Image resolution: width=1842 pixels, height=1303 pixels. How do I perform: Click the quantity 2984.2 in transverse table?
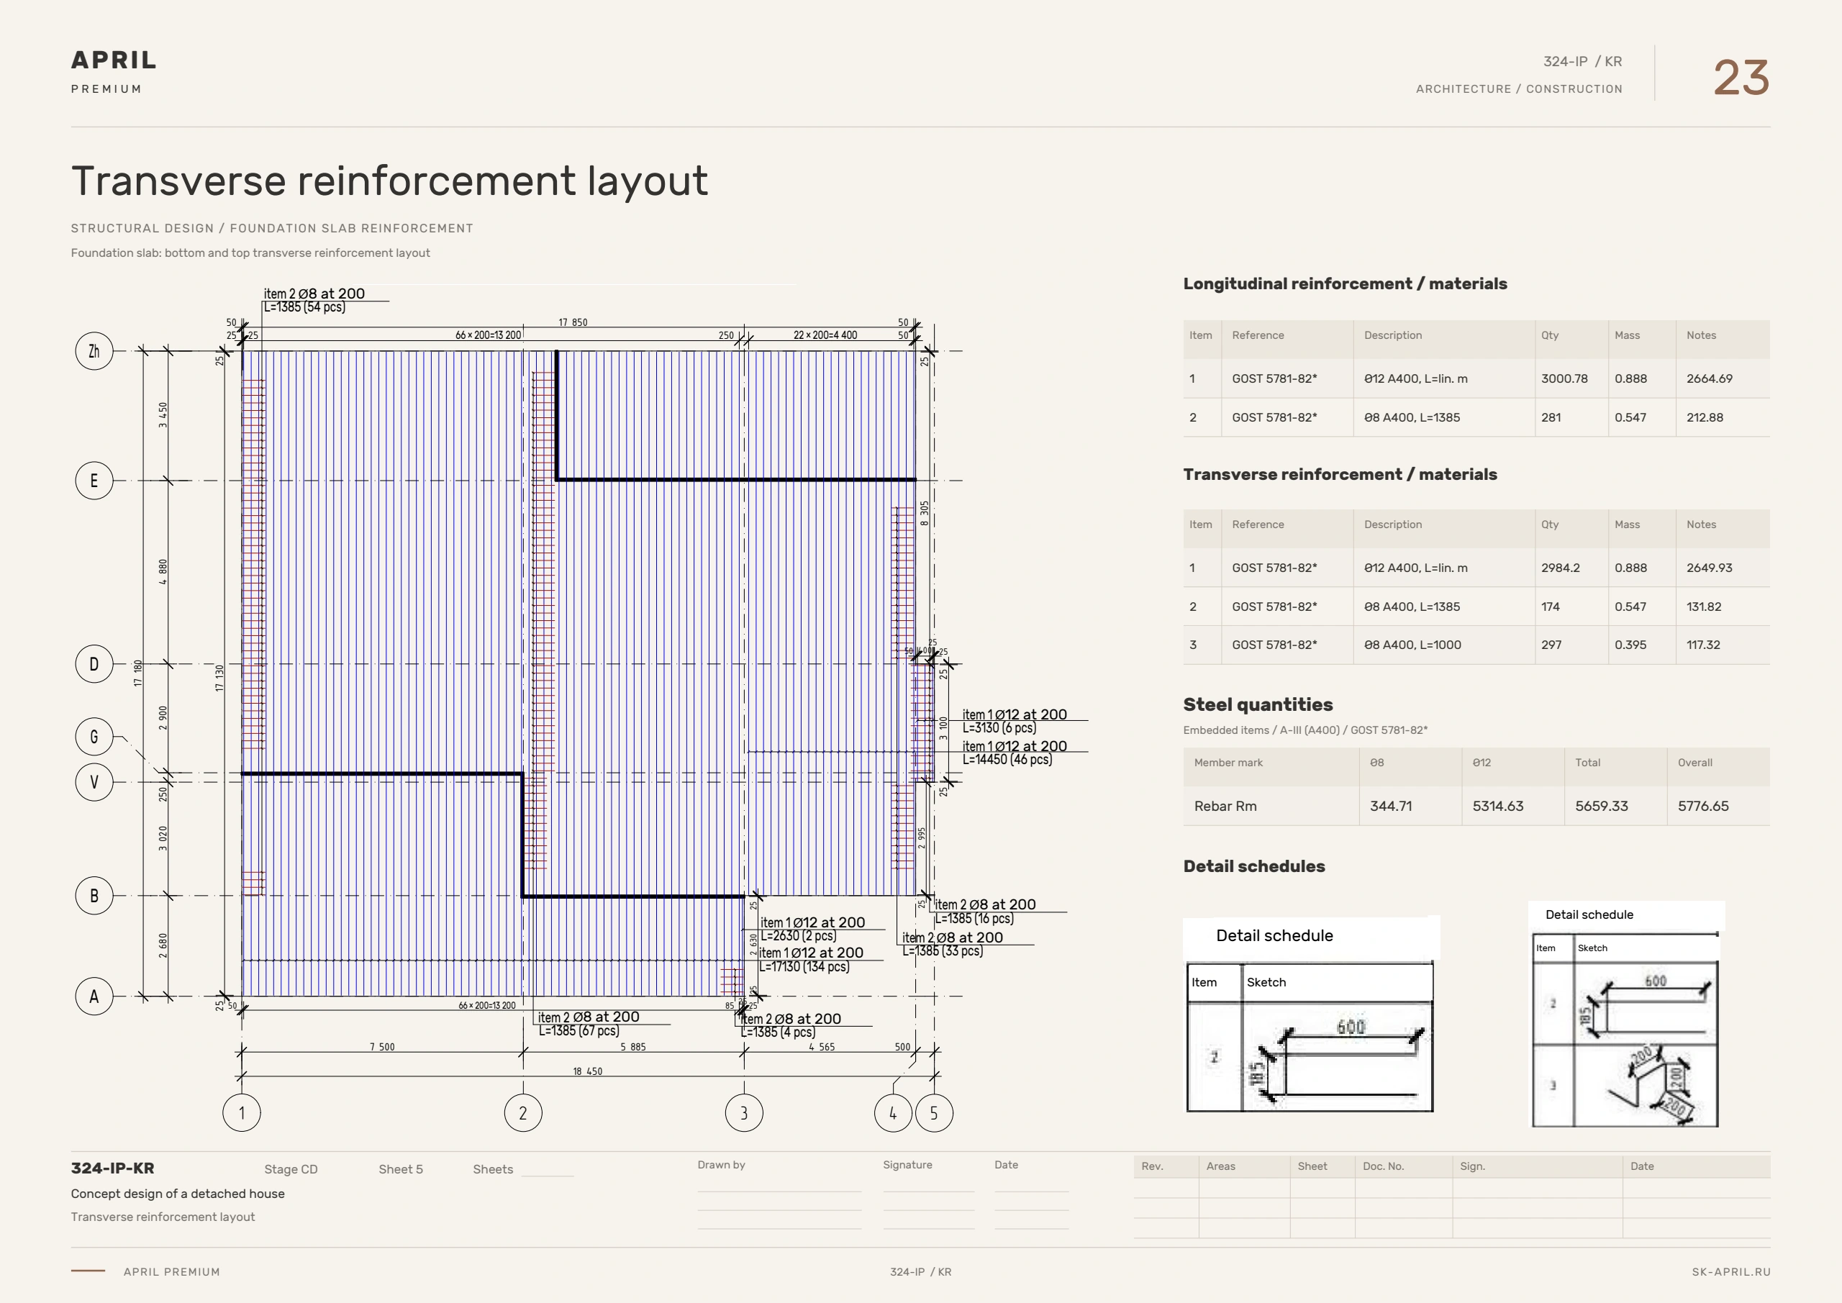[x=1561, y=568]
